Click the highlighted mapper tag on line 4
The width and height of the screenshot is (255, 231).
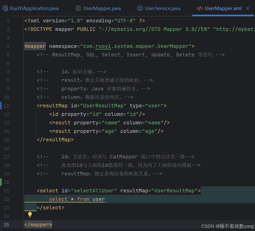[x=35, y=46]
